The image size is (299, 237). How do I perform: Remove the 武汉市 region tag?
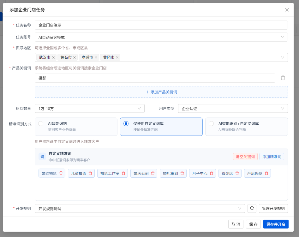(x=53, y=57)
